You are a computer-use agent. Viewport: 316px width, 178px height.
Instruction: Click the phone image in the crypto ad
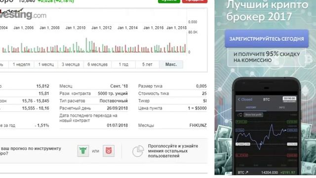267,126
